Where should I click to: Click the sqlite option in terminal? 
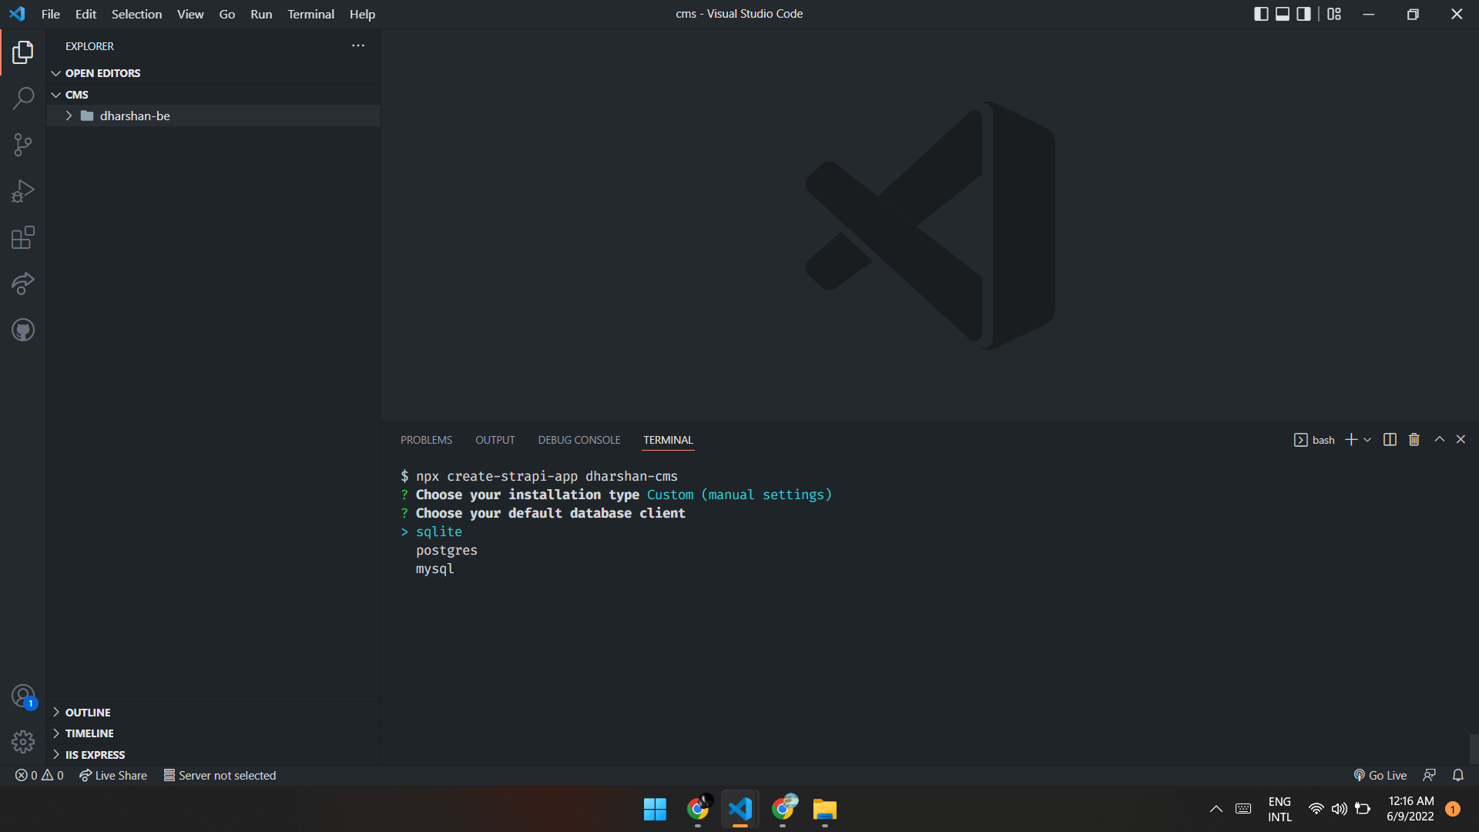coord(439,532)
